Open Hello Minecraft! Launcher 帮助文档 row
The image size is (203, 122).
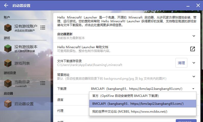point(127,49)
